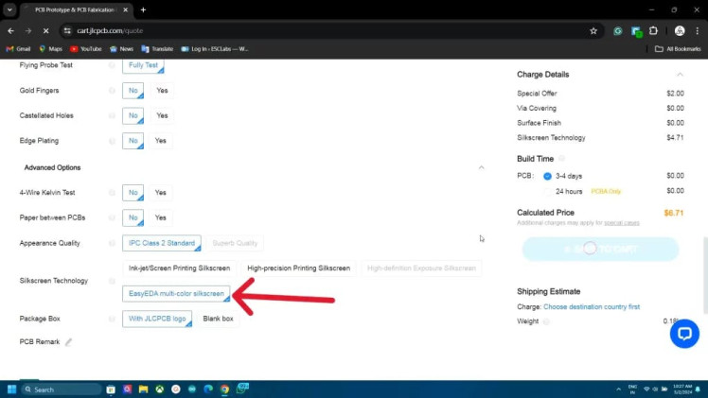Select Fully Test flying probe option
Screen dimensions: 708x398
[143, 66]
